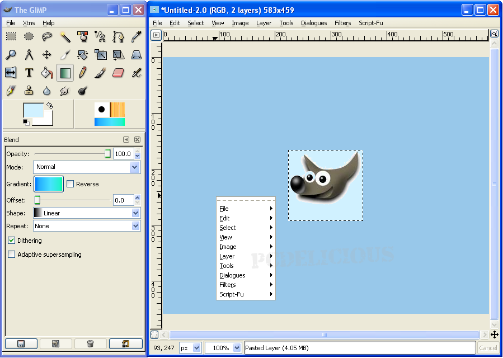The width and height of the screenshot is (503, 358).
Task: Enable Adaptive supersampling checkbox
Action: [x=12, y=255]
